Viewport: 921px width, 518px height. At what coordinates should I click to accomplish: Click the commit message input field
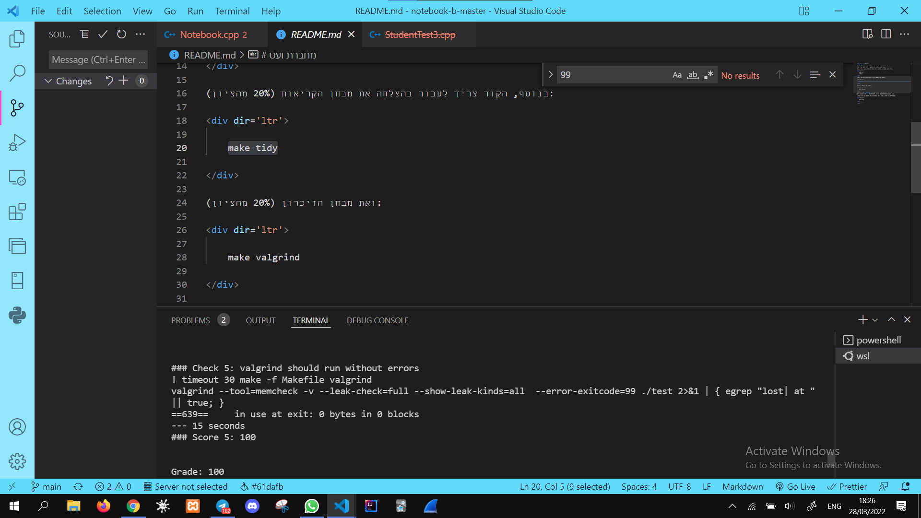tap(98, 59)
